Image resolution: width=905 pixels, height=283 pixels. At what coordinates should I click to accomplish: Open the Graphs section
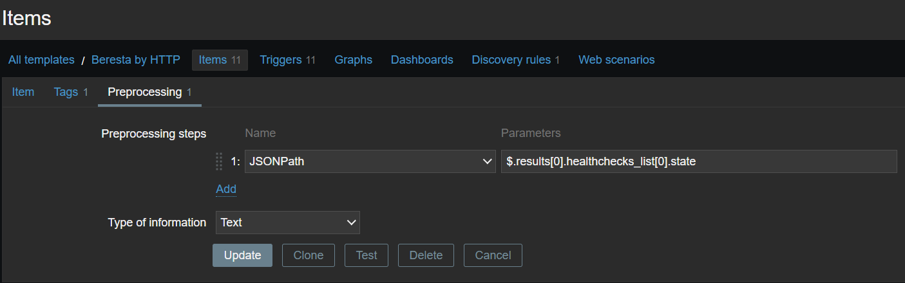(353, 60)
